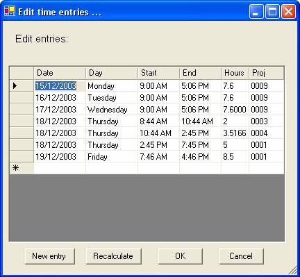Screen dimensions: 300x277
Task: Select the 7:46 AM start cell
Action: 158,157
